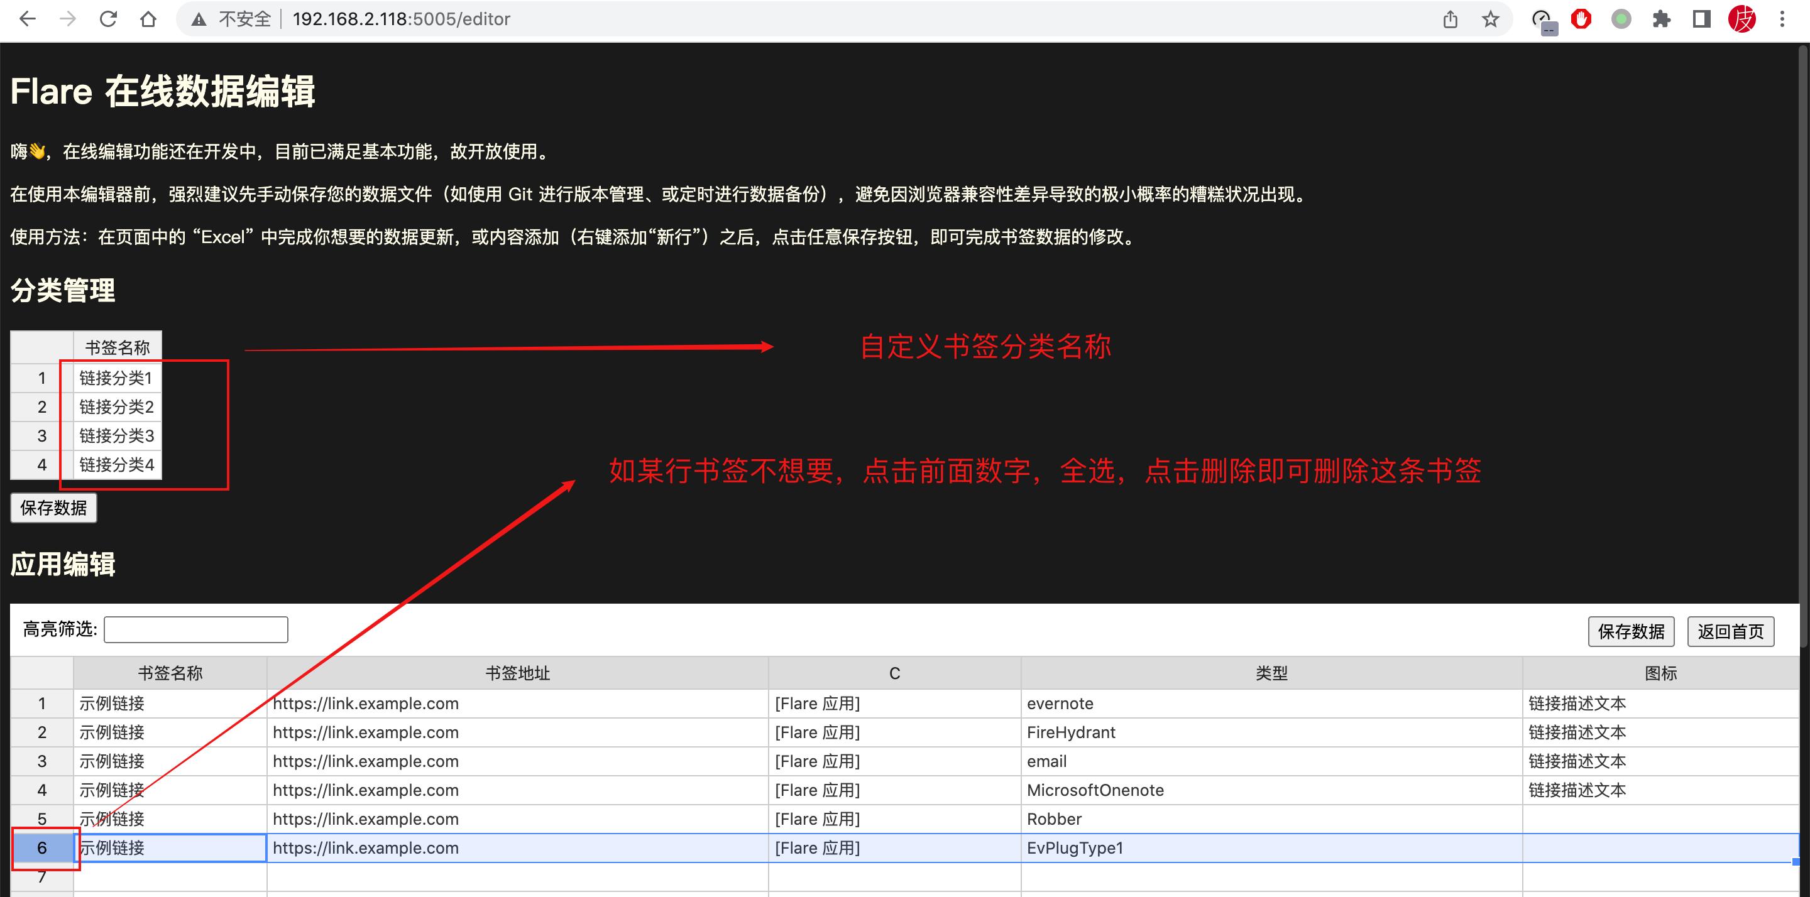Open the browser home page
The image size is (1810, 897).
[148, 19]
